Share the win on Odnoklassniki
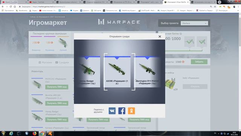 pos(131,111)
